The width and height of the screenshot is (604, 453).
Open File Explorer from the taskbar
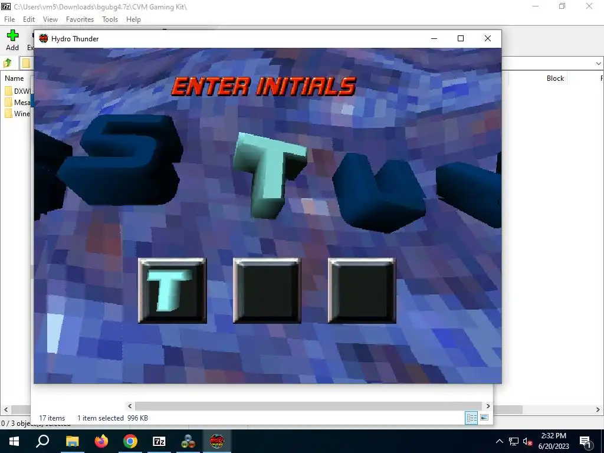coord(72,441)
